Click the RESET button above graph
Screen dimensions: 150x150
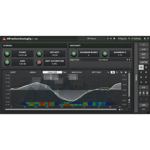point(13,72)
